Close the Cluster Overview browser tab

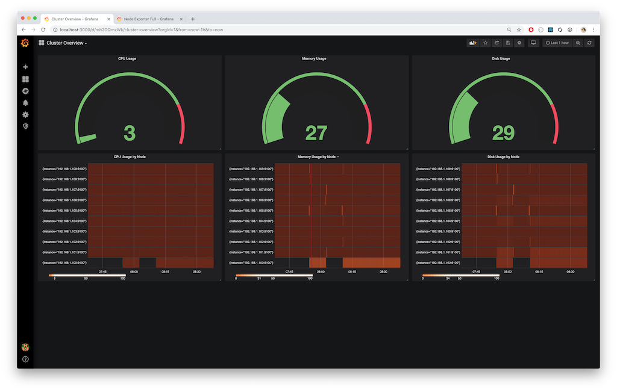click(108, 19)
